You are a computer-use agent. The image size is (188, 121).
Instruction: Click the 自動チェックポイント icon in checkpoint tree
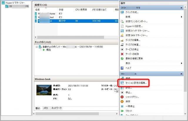click(x=40, y=47)
